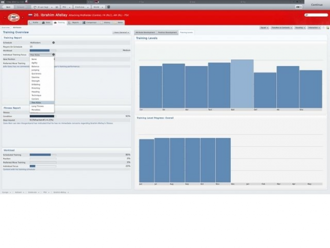Click in the player search field
This screenshot has height=248, width=330.
[x=316, y=15]
